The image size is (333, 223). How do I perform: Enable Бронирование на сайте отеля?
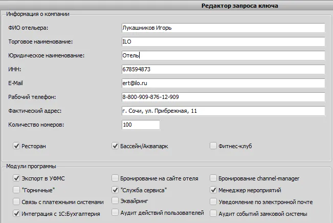[115, 178]
